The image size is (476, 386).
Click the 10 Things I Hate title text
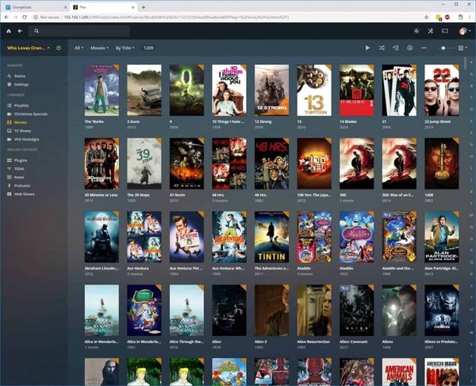pyautogui.click(x=228, y=121)
